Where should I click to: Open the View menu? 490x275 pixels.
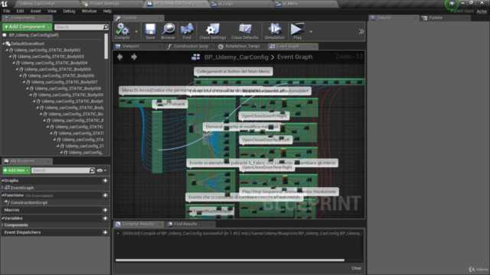click(x=52, y=11)
